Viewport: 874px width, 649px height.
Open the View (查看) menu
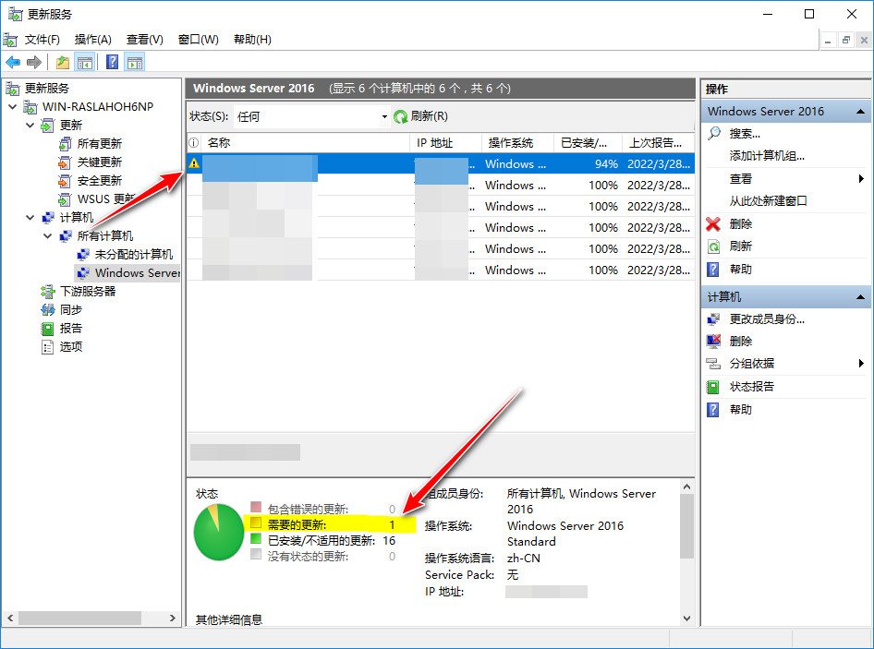pos(144,40)
